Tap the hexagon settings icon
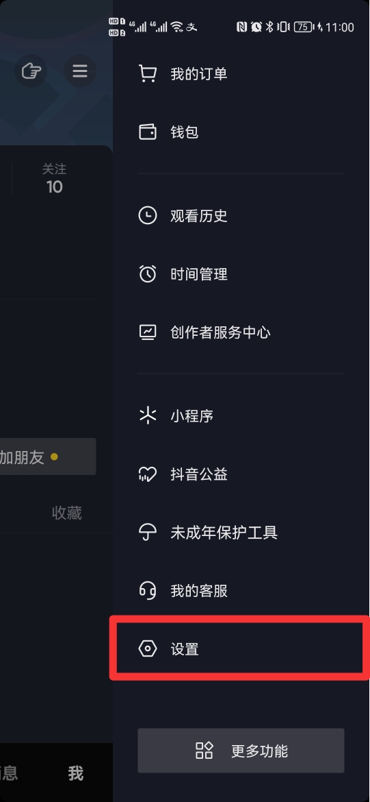The image size is (370, 802). point(148,649)
